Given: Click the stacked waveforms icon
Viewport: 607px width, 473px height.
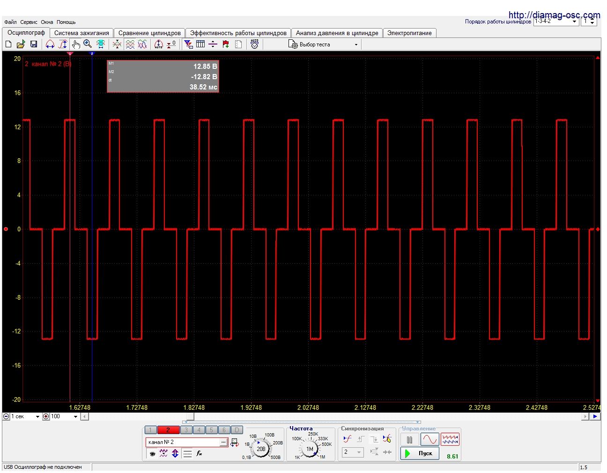Looking at the screenshot, I should 130,44.
